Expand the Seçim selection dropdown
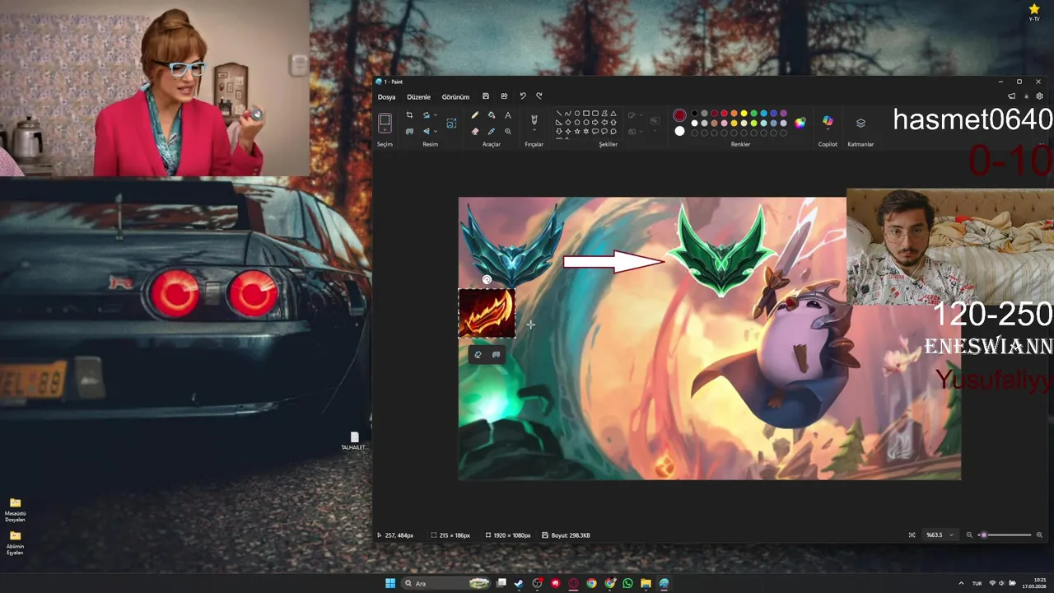 pyautogui.click(x=385, y=130)
